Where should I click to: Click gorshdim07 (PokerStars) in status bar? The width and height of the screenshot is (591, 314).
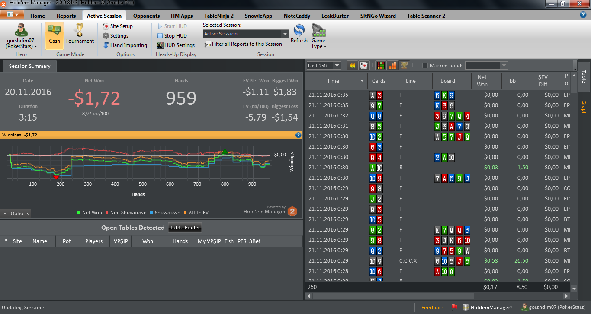coord(553,308)
